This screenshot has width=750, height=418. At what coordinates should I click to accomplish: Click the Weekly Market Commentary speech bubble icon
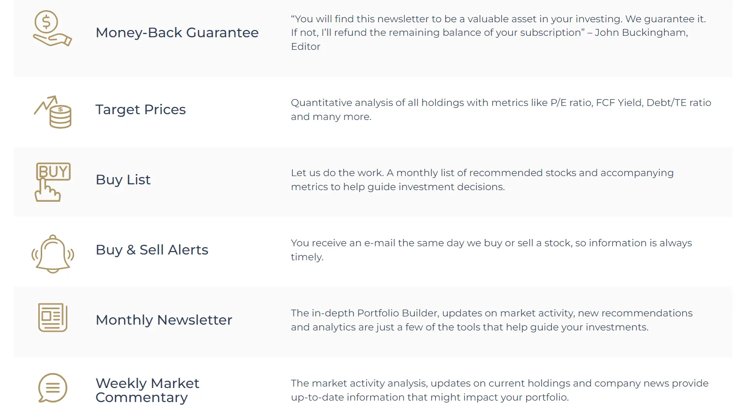click(x=52, y=388)
